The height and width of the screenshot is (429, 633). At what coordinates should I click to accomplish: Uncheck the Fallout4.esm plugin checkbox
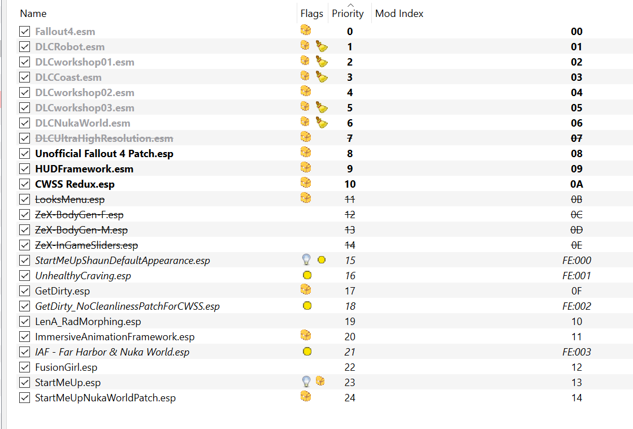pos(25,31)
